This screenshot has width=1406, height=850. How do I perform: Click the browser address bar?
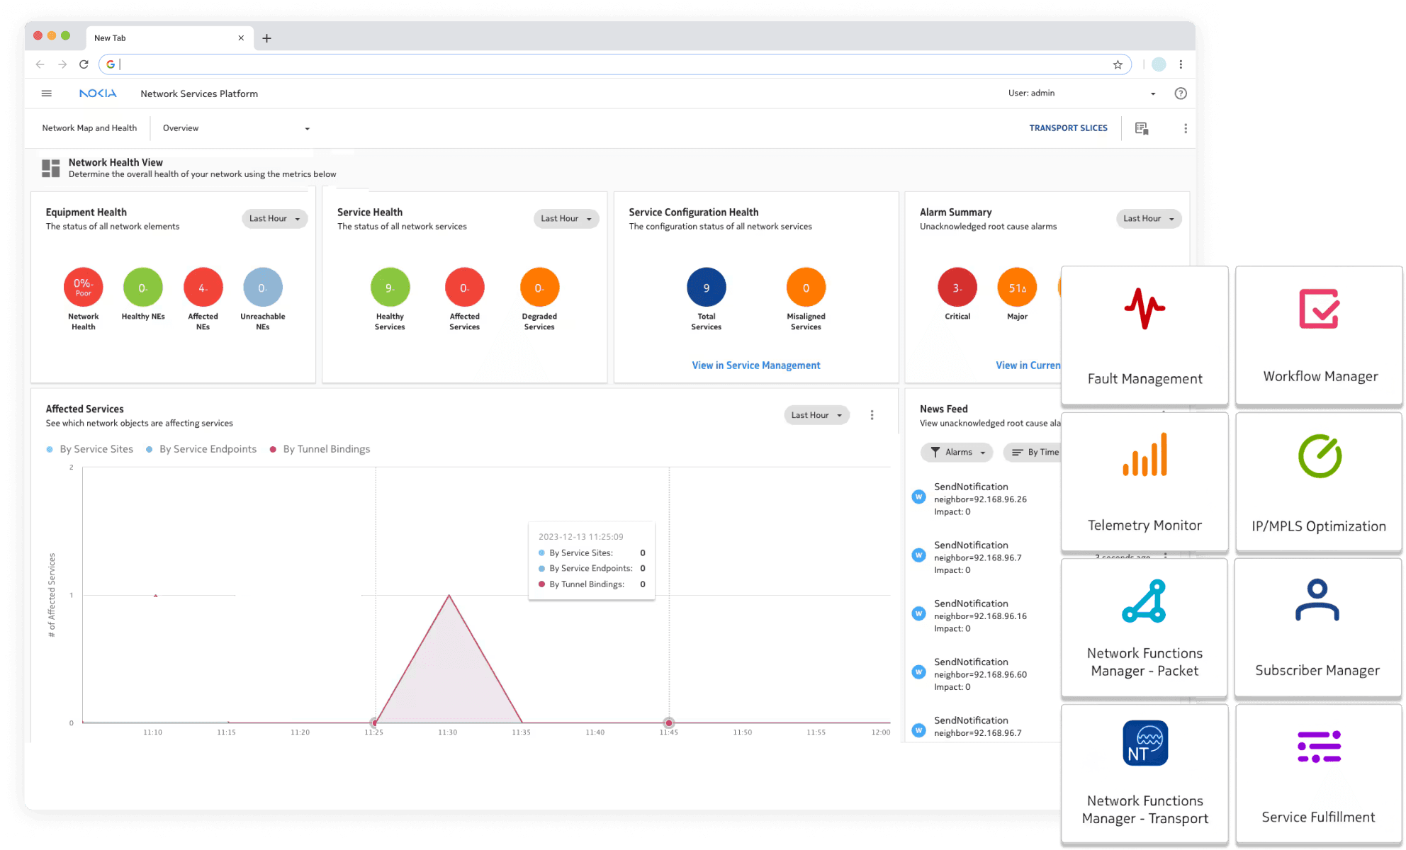point(609,64)
